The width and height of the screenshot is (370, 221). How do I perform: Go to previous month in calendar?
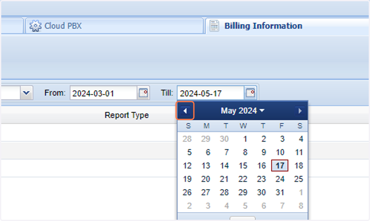pos(185,111)
